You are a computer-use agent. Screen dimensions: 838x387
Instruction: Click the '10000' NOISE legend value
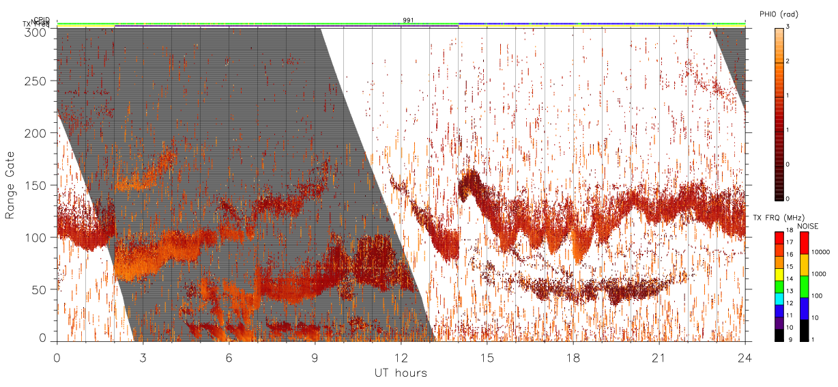click(x=820, y=252)
